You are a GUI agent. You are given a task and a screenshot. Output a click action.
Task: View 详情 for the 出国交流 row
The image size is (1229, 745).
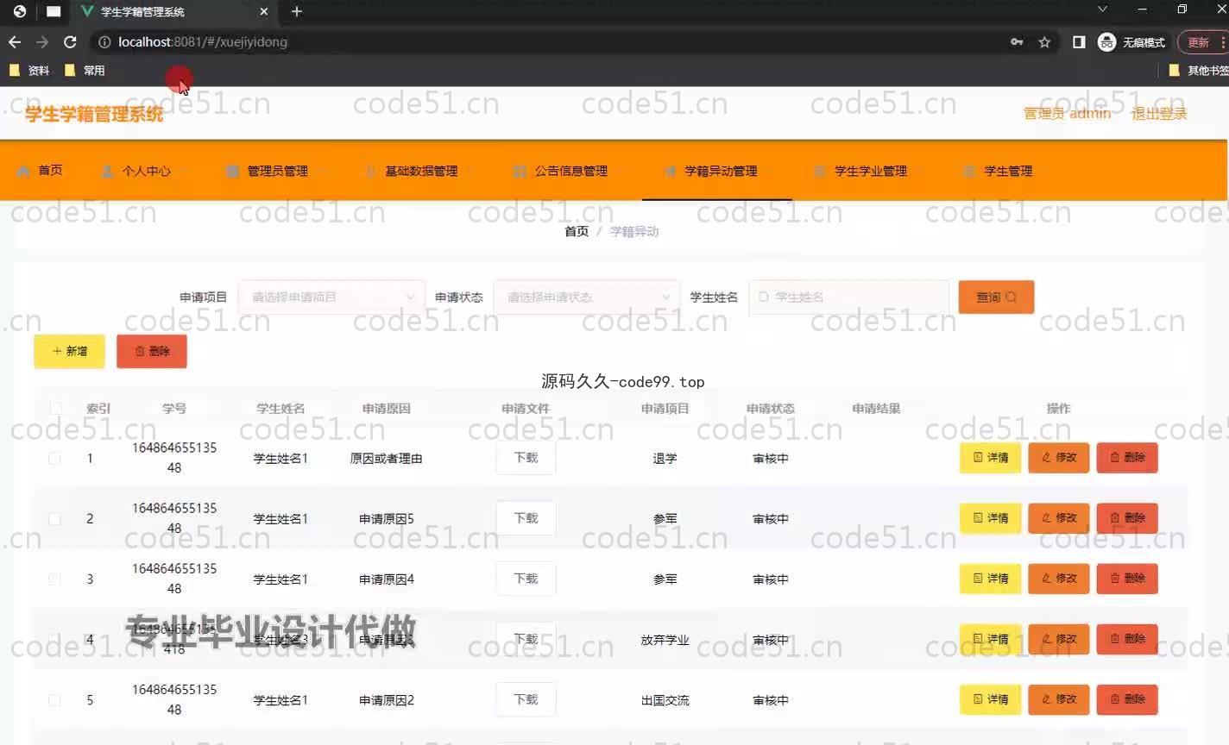(x=991, y=699)
